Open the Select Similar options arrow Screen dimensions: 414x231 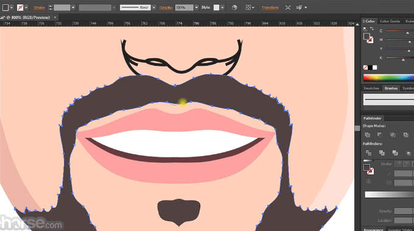pos(306,8)
